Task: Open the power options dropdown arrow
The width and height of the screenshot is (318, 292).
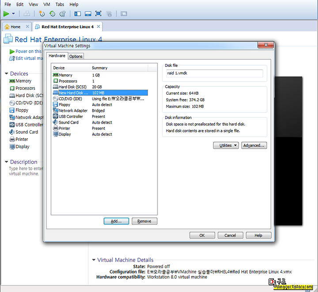Action: 13,14
